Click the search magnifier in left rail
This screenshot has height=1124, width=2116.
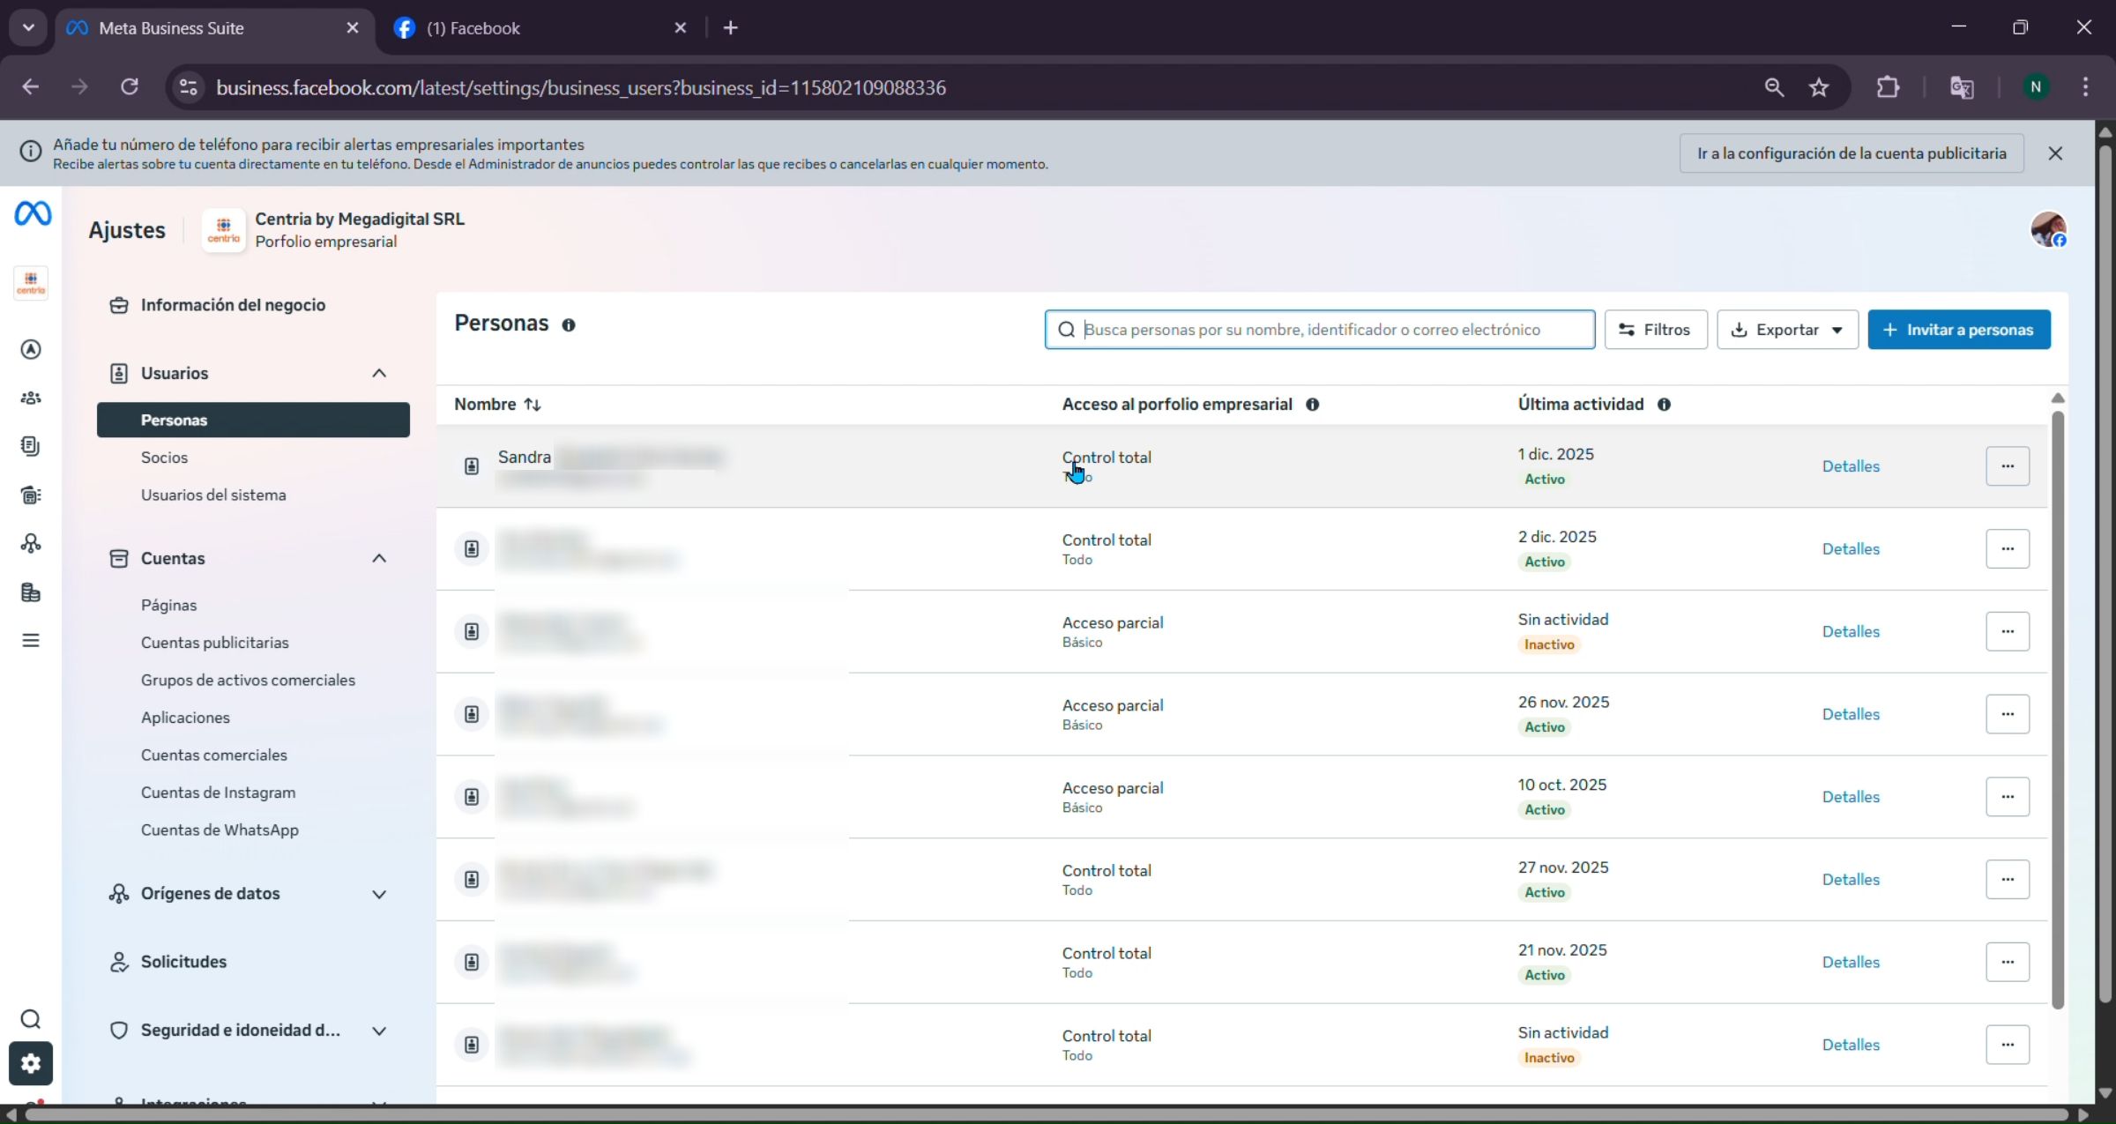(31, 1019)
